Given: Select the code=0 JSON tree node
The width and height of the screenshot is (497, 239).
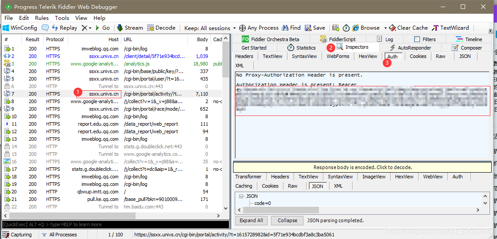Looking at the screenshot, I should (x=262, y=203).
